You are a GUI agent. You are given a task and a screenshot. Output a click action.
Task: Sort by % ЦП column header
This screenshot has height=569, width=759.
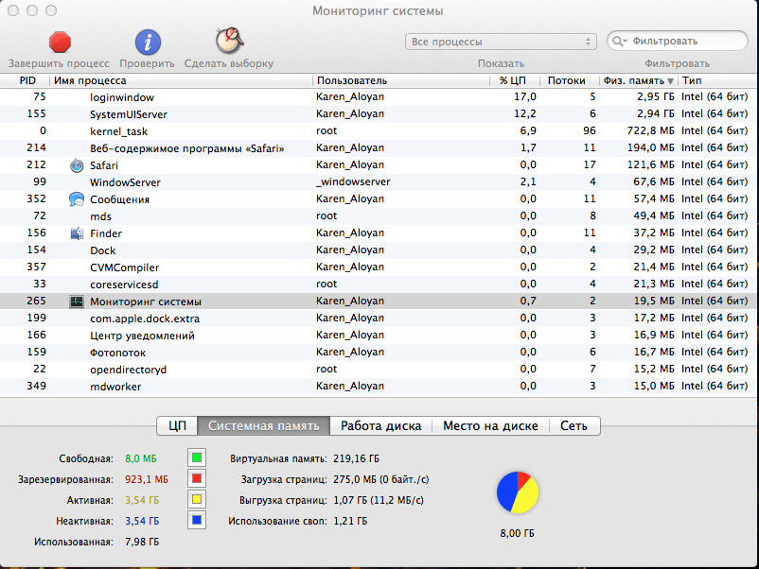tap(513, 80)
